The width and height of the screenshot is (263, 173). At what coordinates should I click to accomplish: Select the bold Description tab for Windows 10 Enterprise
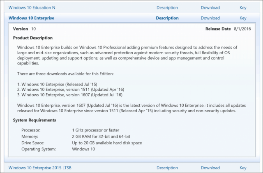(167, 18)
